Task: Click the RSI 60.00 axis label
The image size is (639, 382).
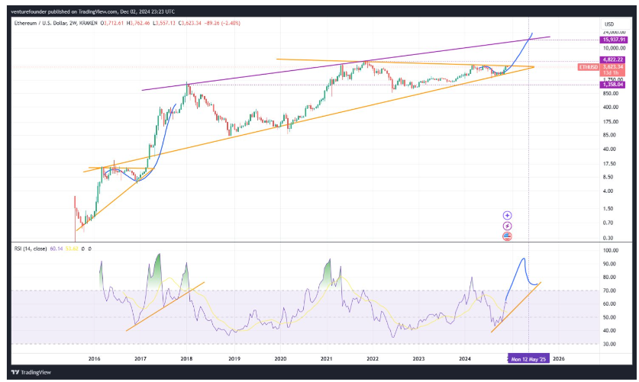Action: [x=610, y=304]
